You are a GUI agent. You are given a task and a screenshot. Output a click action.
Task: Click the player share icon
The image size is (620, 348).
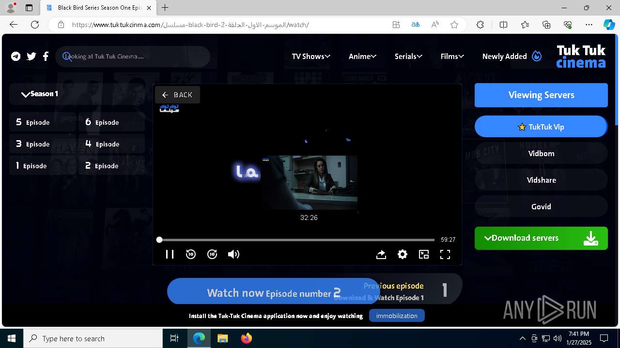pyautogui.click(x=381, y=254)
